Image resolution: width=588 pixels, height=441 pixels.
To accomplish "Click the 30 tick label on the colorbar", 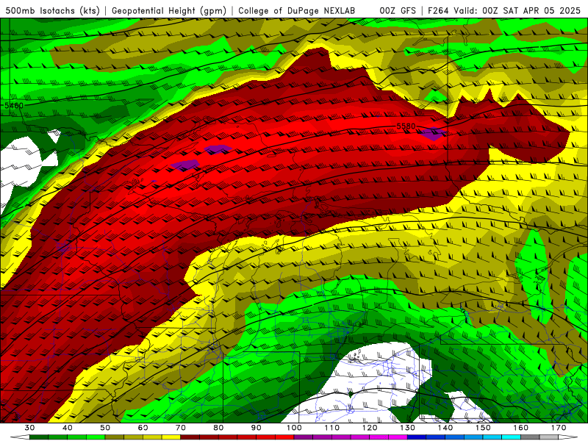I will coord(29,428).
